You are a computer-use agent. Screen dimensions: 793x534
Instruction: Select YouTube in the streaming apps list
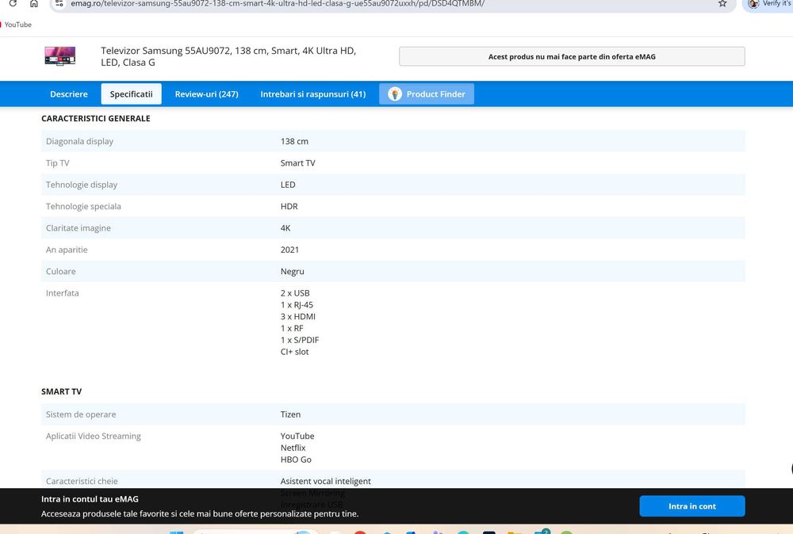click(297, 437)
